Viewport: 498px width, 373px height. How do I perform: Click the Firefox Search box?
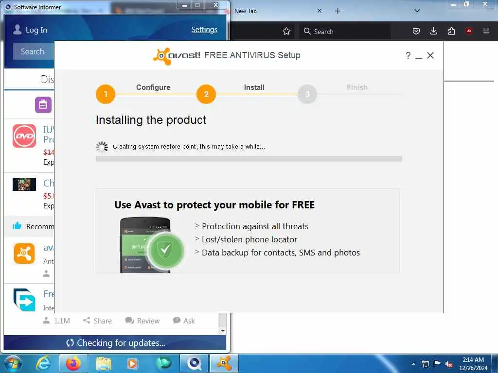tap(345, 32)
